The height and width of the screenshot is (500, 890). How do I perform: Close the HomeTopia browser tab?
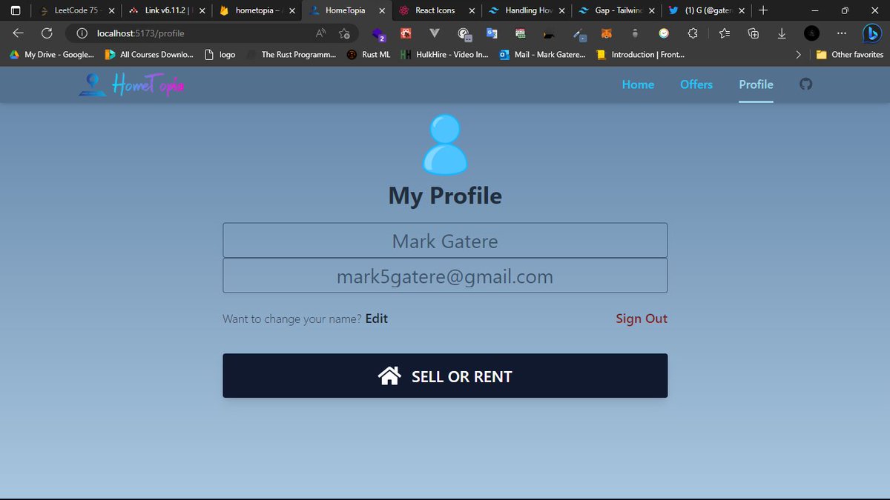click(382, 10)
